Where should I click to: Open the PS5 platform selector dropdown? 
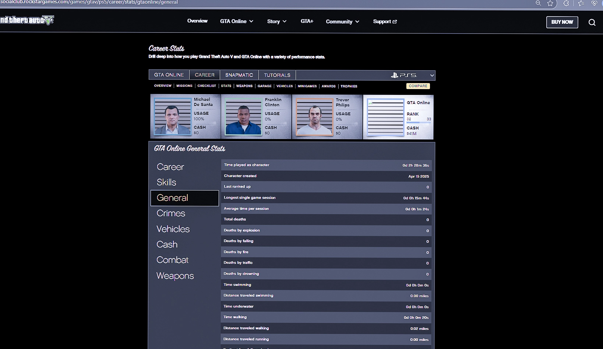click(412, 75)
